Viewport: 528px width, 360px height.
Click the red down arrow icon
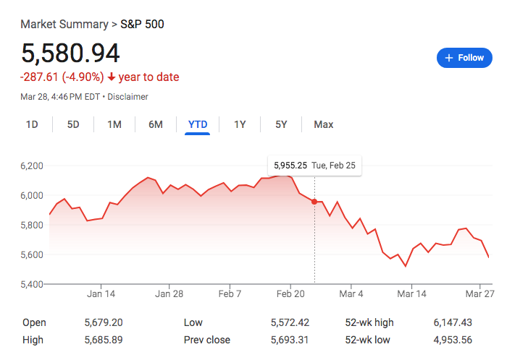[x=112, y=77]
